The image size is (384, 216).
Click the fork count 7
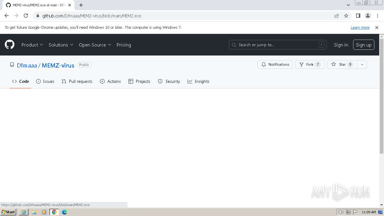pyautogui.click(x=318, y=64)
